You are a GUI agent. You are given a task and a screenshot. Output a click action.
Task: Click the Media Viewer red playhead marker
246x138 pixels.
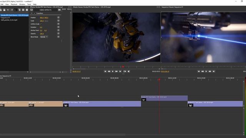click(123, 67)
